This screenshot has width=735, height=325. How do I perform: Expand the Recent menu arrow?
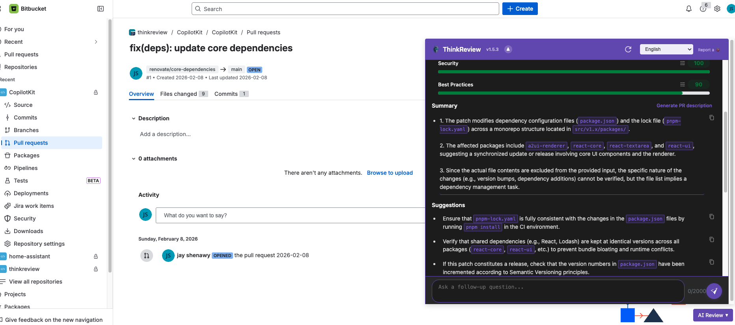[x=96, y=42]
